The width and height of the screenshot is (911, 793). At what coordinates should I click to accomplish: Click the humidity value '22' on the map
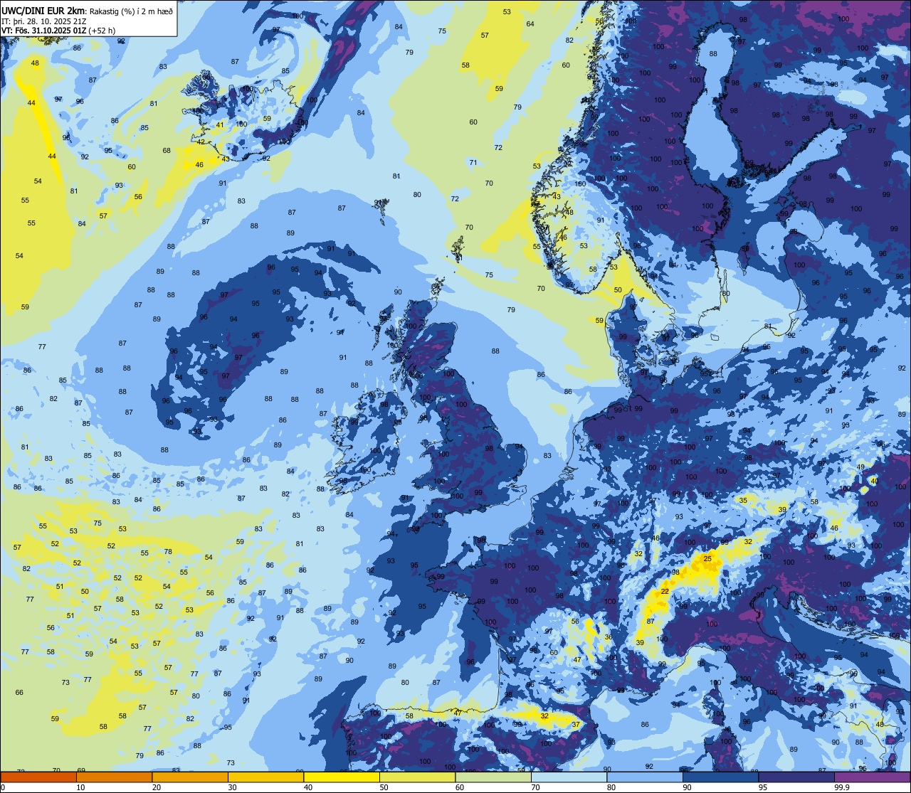pyautogui.click(x=665, y=592)
